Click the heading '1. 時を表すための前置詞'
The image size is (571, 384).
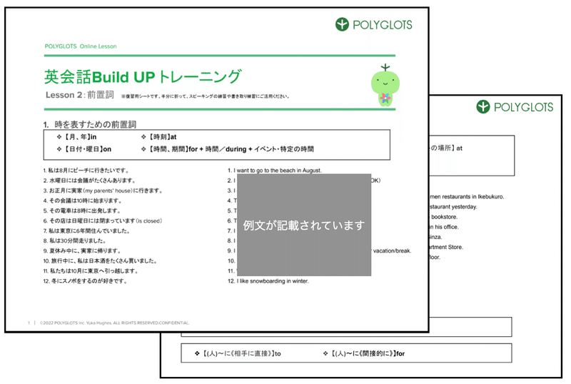coord(90,124)
